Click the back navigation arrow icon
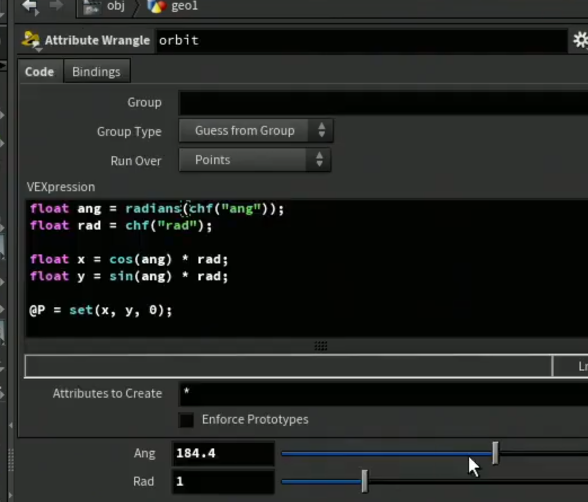 (31, 6)
